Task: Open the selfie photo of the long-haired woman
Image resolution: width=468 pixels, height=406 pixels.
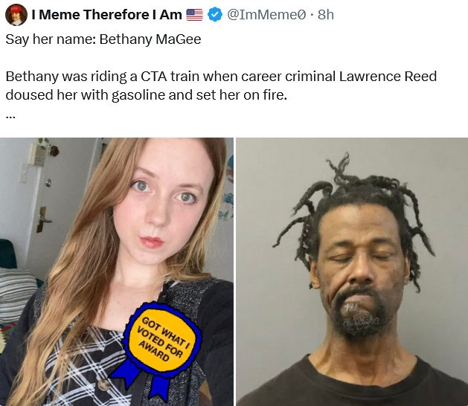Action: pos(117,271)
